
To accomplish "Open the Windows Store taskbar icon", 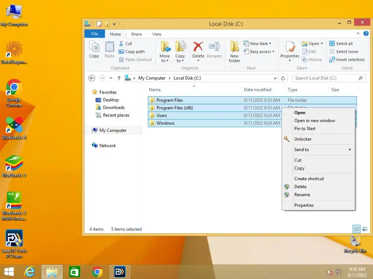I will point(74,272).
